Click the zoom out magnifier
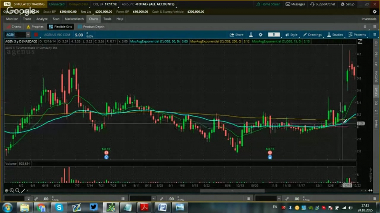Screen dimensions: 380x213 coord(18,191)
